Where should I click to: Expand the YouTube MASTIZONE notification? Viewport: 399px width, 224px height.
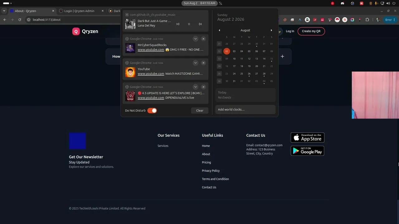[195, 63]
